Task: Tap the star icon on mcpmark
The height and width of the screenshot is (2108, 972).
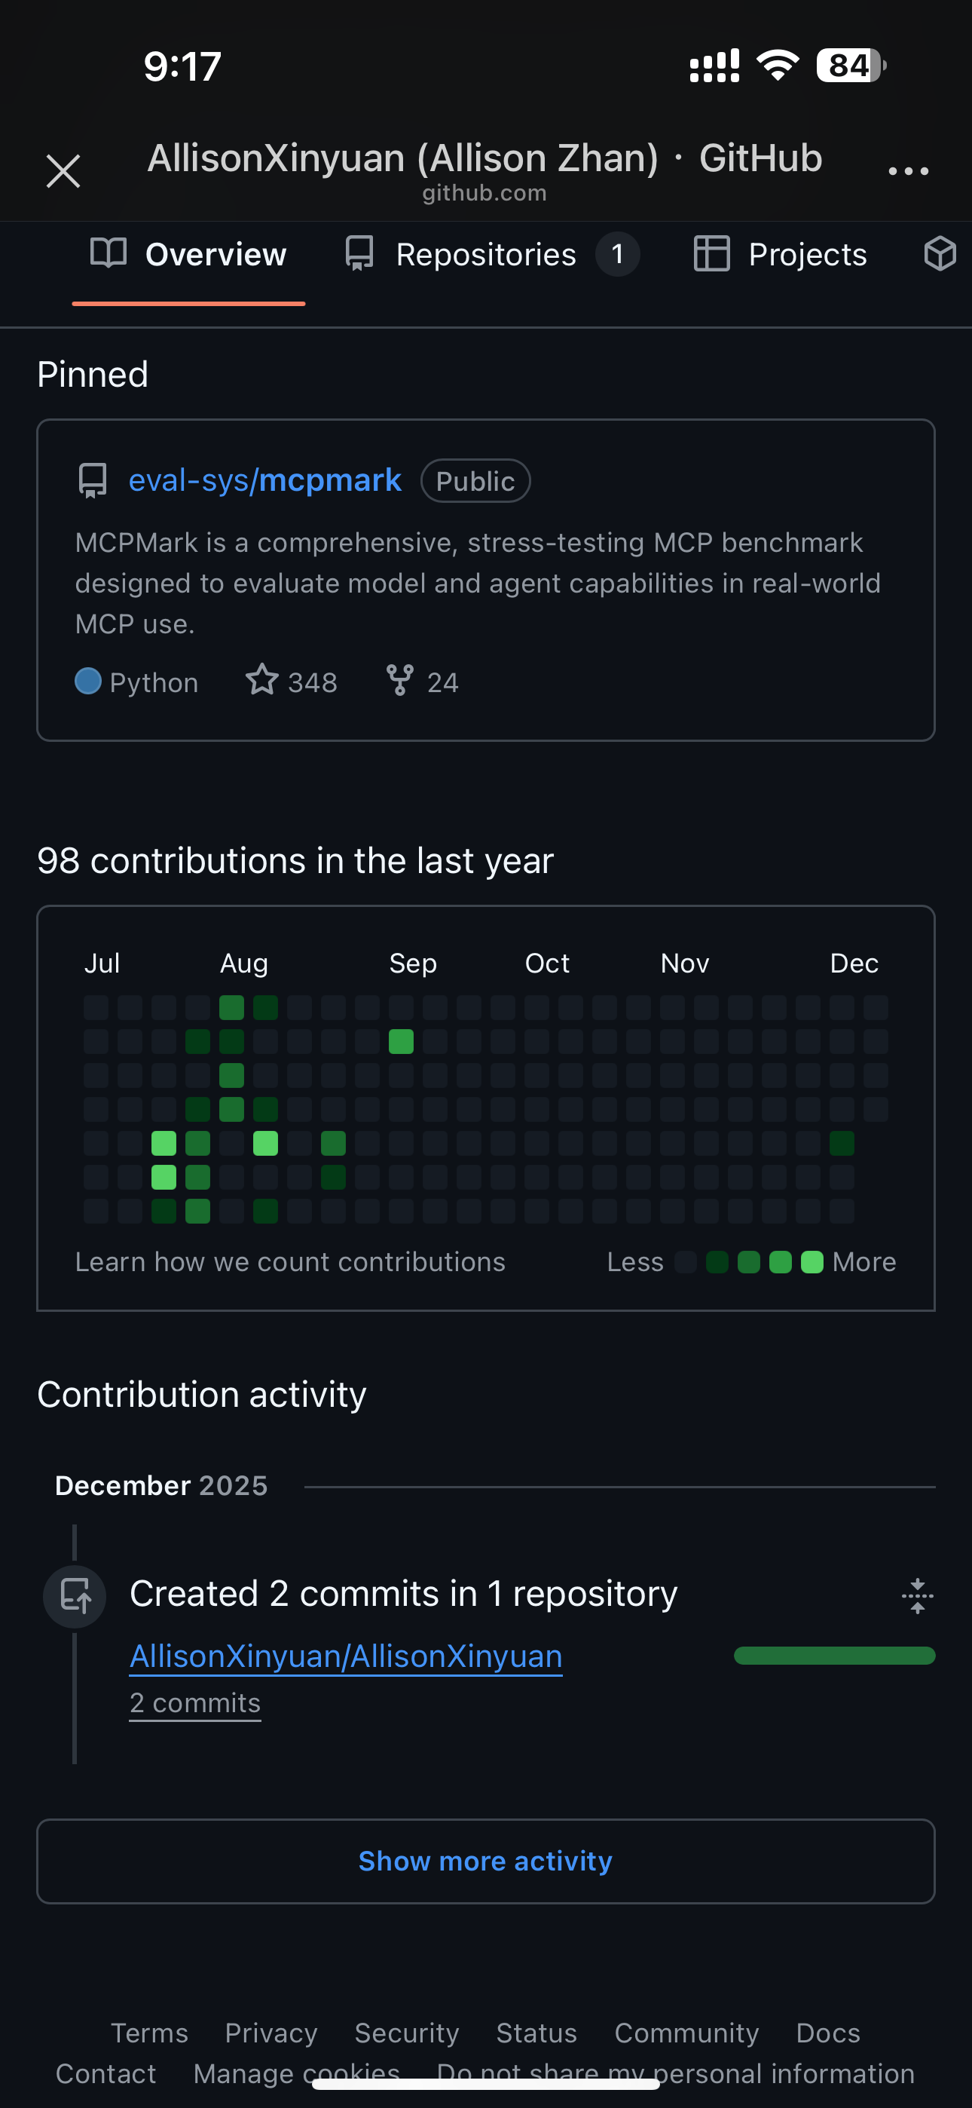Action: 261,680
